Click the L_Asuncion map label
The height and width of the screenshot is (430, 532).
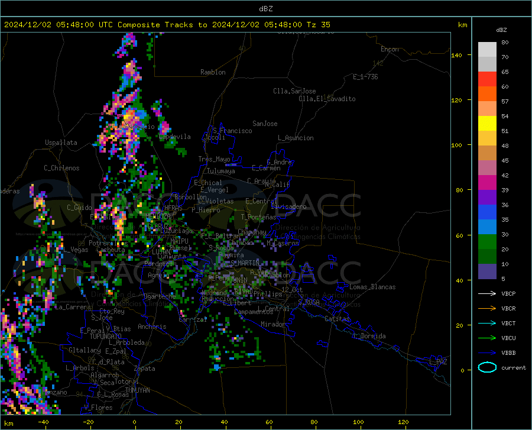coord(296,138)
